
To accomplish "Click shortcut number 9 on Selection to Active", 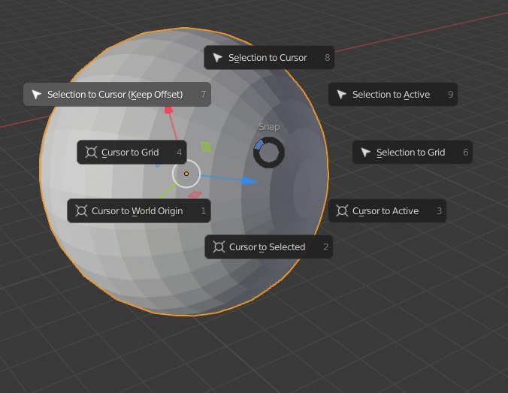I will tap(451, 94).
